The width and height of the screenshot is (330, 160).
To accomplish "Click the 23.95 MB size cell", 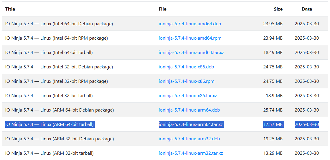I will point(273,24).
